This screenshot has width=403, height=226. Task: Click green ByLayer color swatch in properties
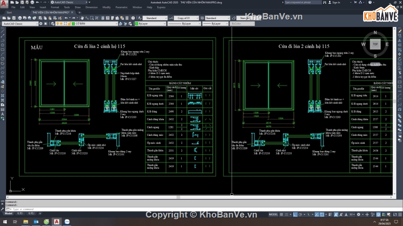[137, 24]
